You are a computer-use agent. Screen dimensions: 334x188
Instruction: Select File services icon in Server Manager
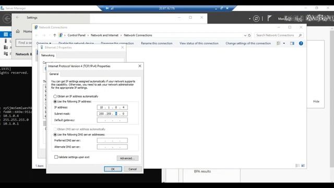click(6, 54)
